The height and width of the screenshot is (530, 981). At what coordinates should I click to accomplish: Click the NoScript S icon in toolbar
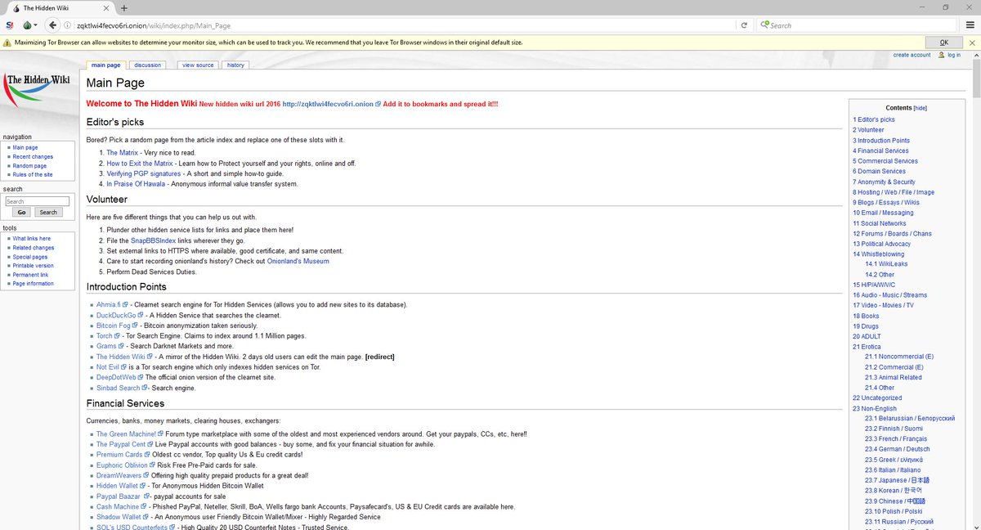pos(8,25)
